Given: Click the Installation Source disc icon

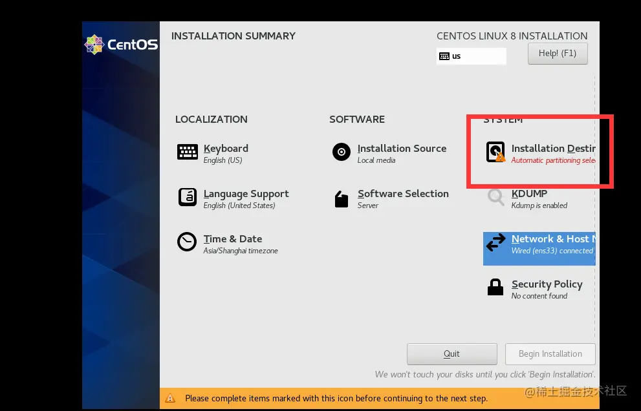Looking at the screenshot, I should pyautogui.click(x=342, y=152).
